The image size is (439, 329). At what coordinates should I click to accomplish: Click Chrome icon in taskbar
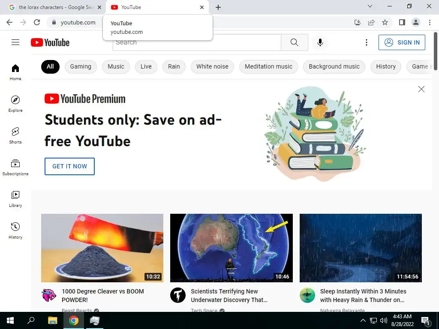74,320
